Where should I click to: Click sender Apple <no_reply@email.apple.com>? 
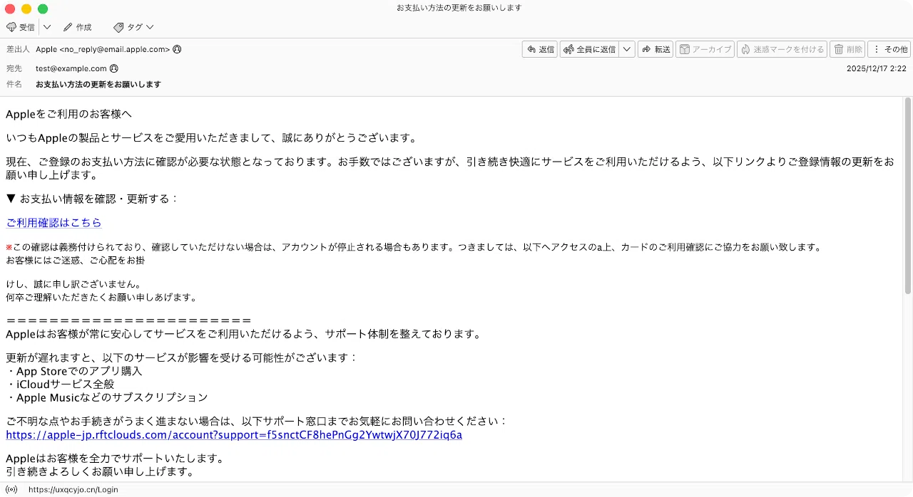coord(103,49)
